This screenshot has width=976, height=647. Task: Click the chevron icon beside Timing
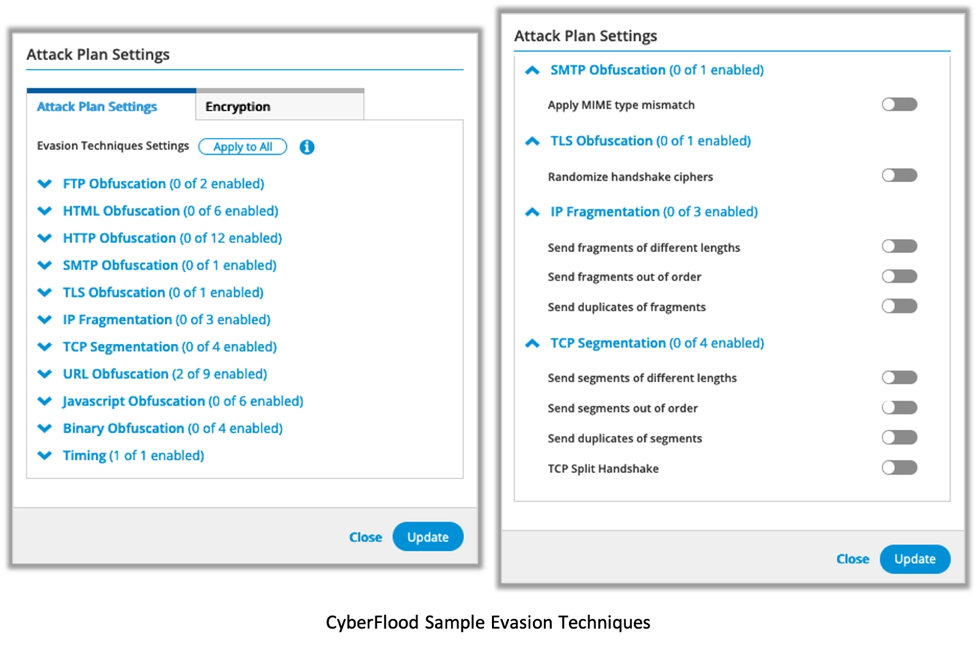click(45, 455)
